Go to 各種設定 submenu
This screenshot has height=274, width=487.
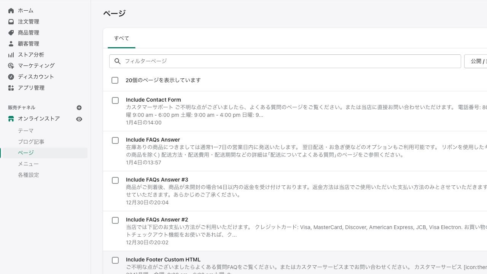click(x=29, y=175)
